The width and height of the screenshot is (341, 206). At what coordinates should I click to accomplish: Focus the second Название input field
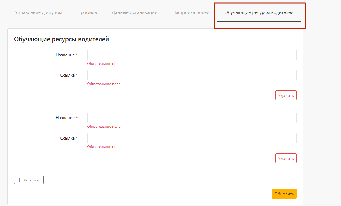(x=192, y=118)
